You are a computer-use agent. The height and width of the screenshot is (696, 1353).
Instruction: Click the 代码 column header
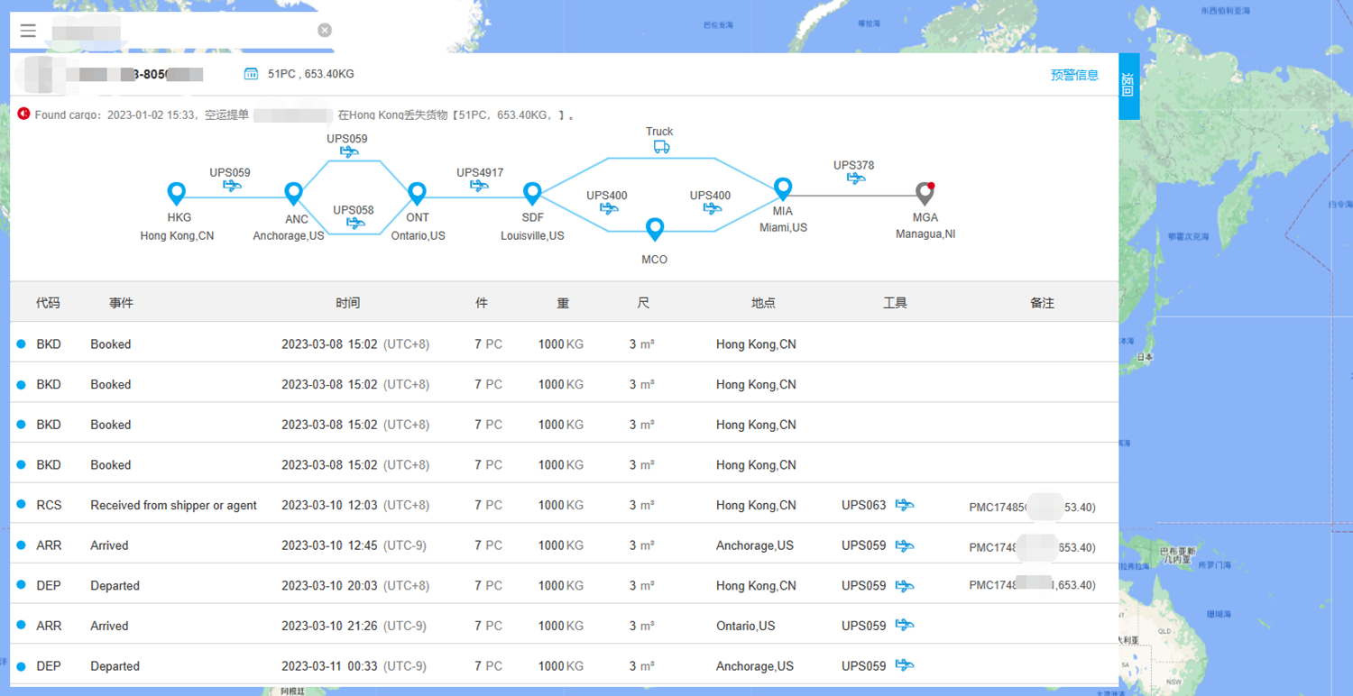(x=48, y=303)
